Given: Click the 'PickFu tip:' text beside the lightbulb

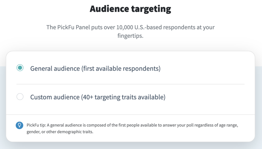Looking at the screenshot, I should tap(36, 125).
